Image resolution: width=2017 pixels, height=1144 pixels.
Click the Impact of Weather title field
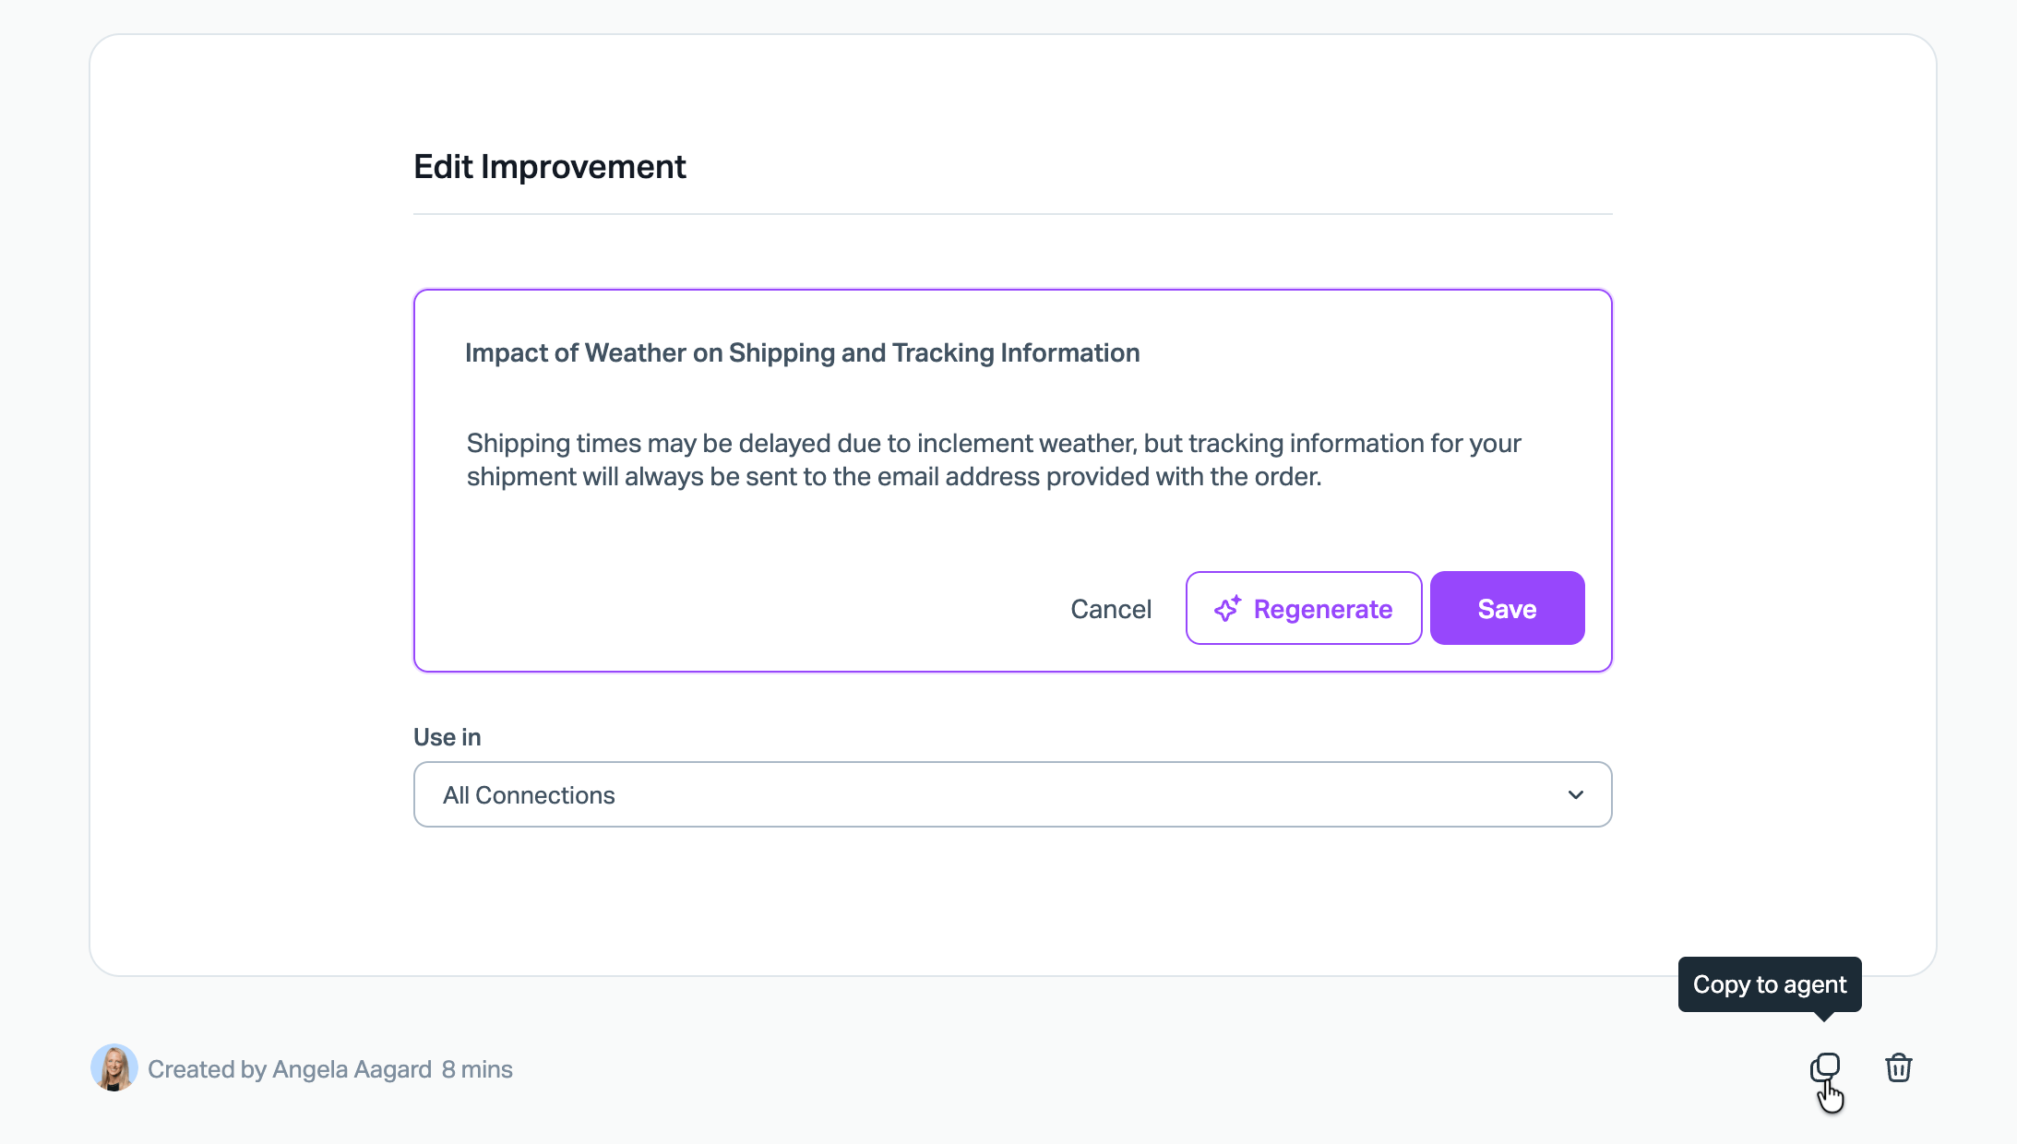click(x=802, y=352)
